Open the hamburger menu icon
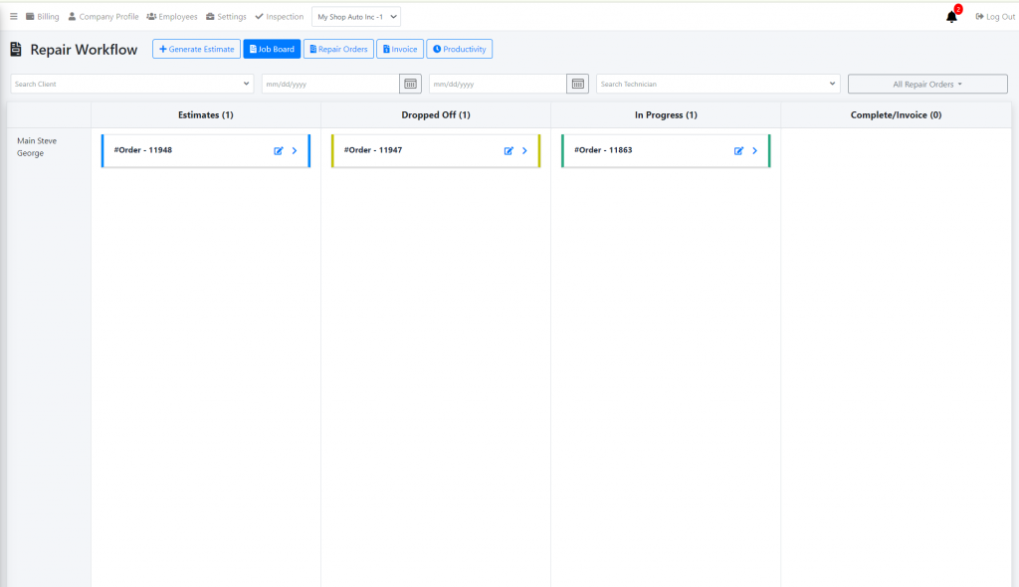1019x587 pixels. tap(14, 17)
